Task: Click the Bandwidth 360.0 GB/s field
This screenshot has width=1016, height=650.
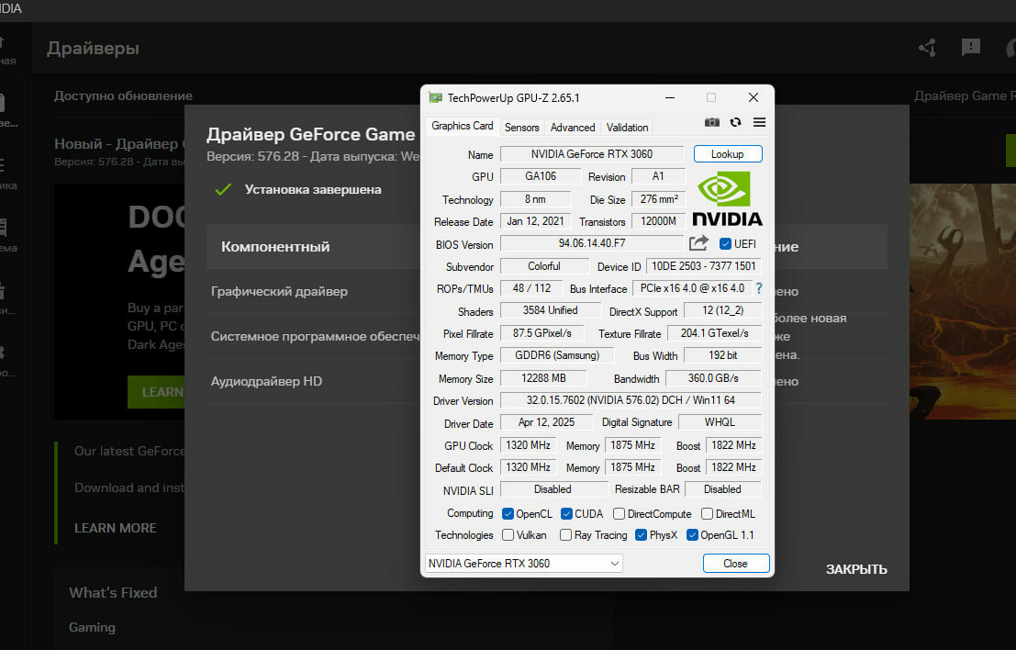Action: pyautogui.click(x=713, y=378)
